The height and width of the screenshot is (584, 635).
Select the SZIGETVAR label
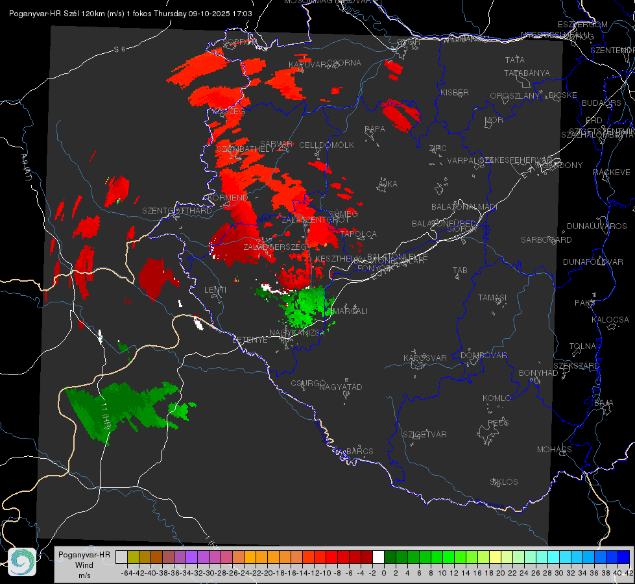424,435
